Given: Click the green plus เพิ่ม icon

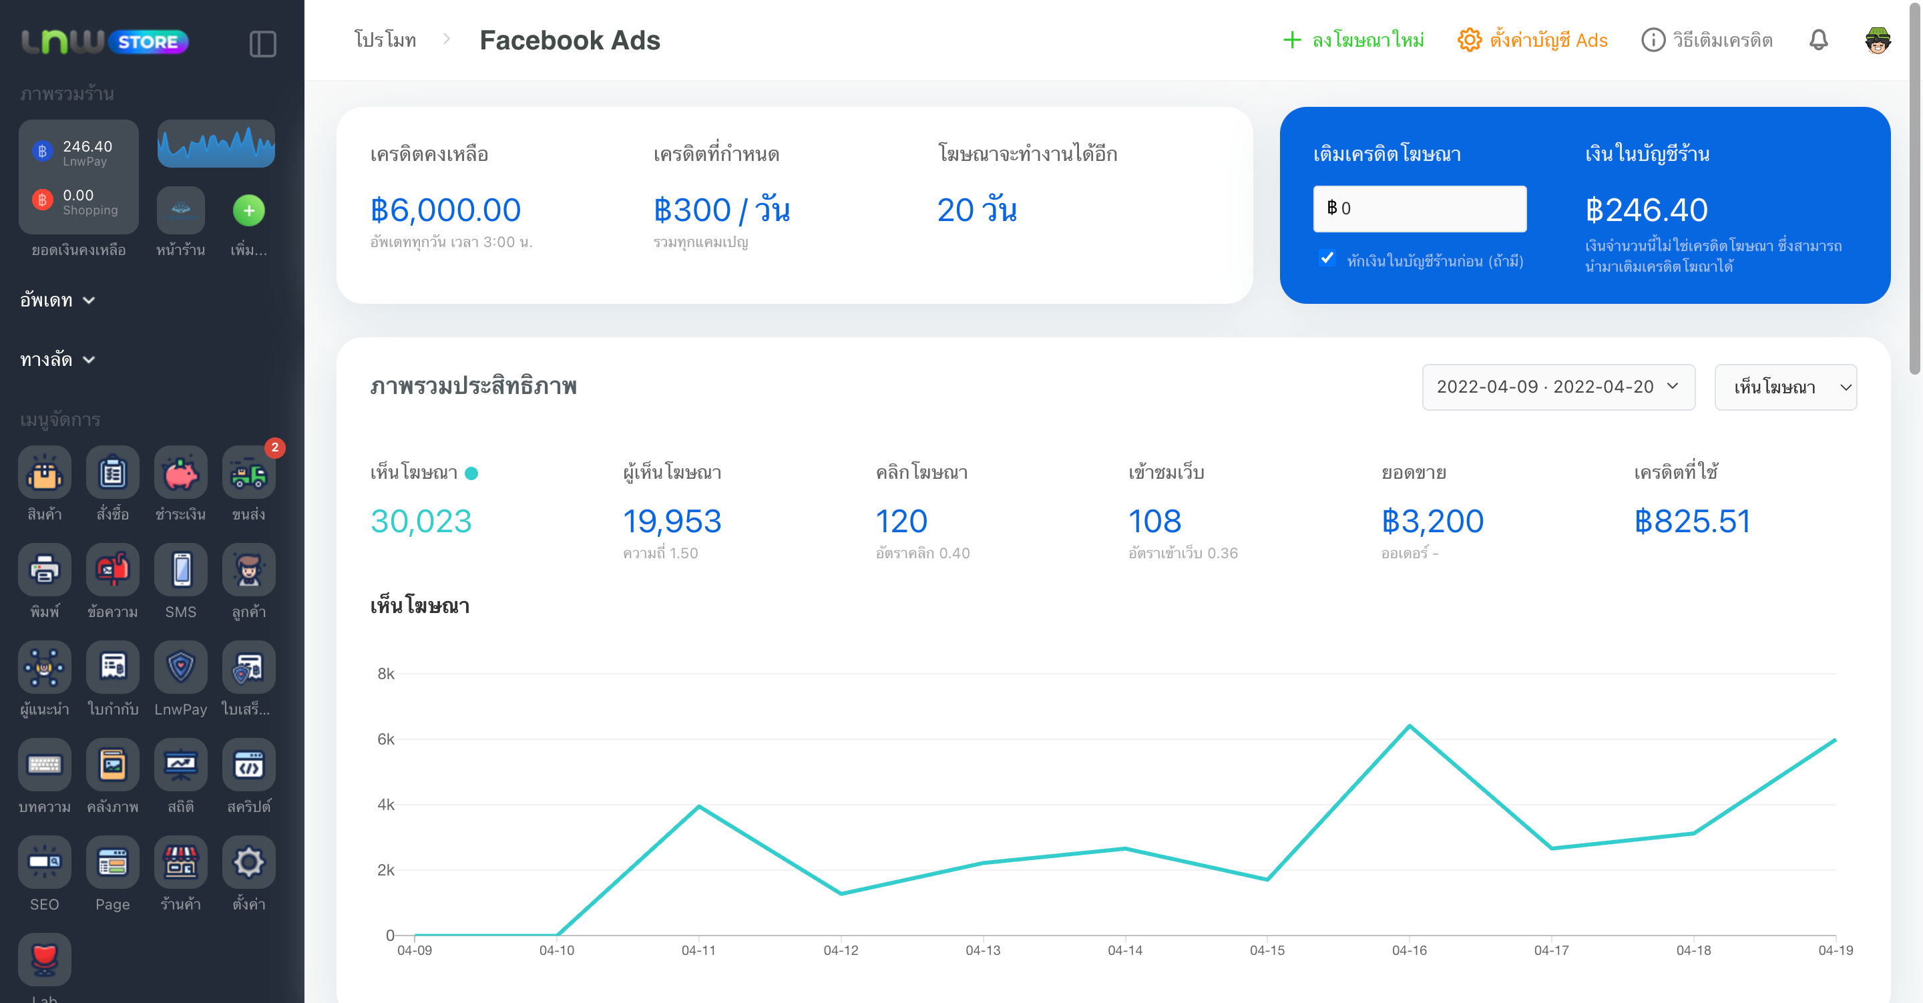Looking at the screenshot, I should tap(248, 210).
